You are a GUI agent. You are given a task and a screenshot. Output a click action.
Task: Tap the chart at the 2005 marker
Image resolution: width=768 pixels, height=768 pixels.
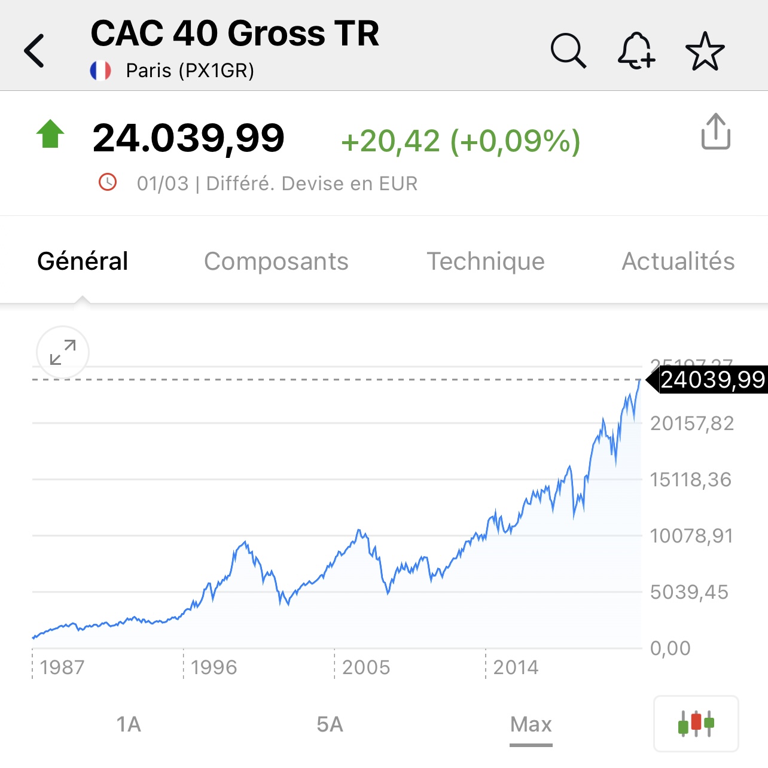click(365, 667)
